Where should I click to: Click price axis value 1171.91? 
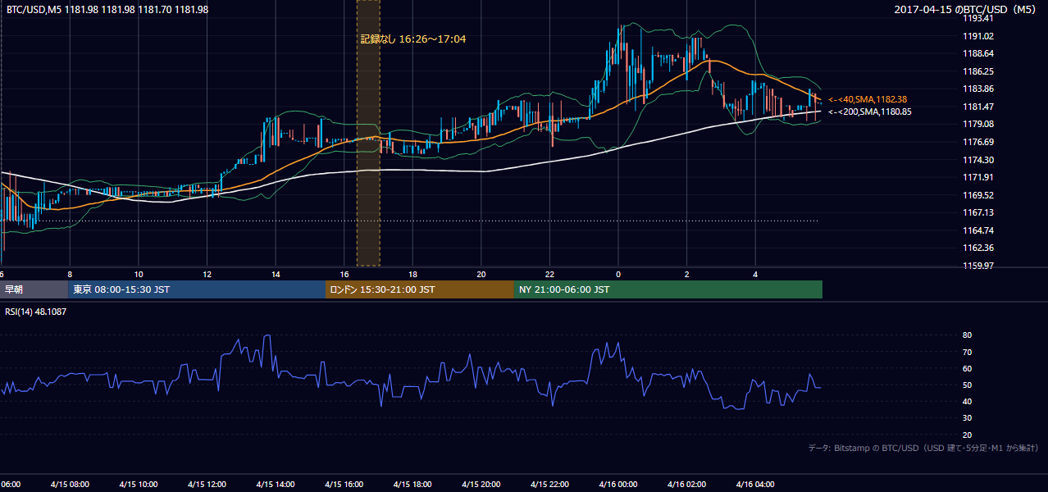[x=978, y=177]
